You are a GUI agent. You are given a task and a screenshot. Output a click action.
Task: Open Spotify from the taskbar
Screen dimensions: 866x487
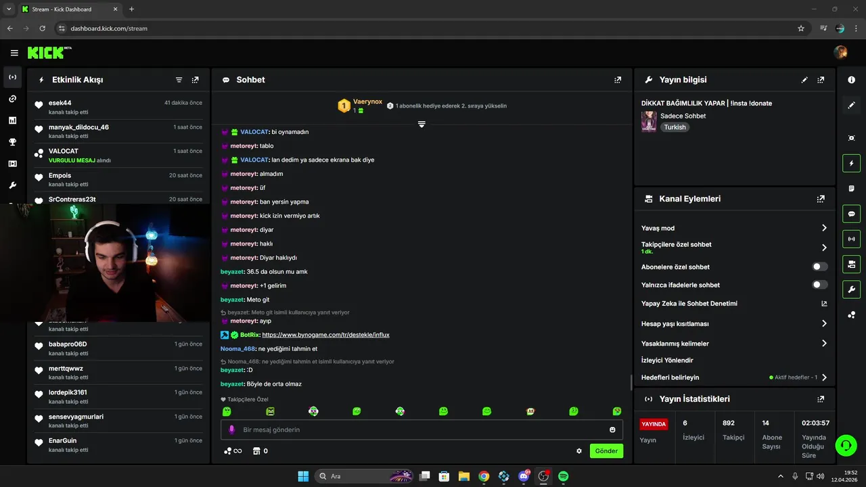[564, 476]
